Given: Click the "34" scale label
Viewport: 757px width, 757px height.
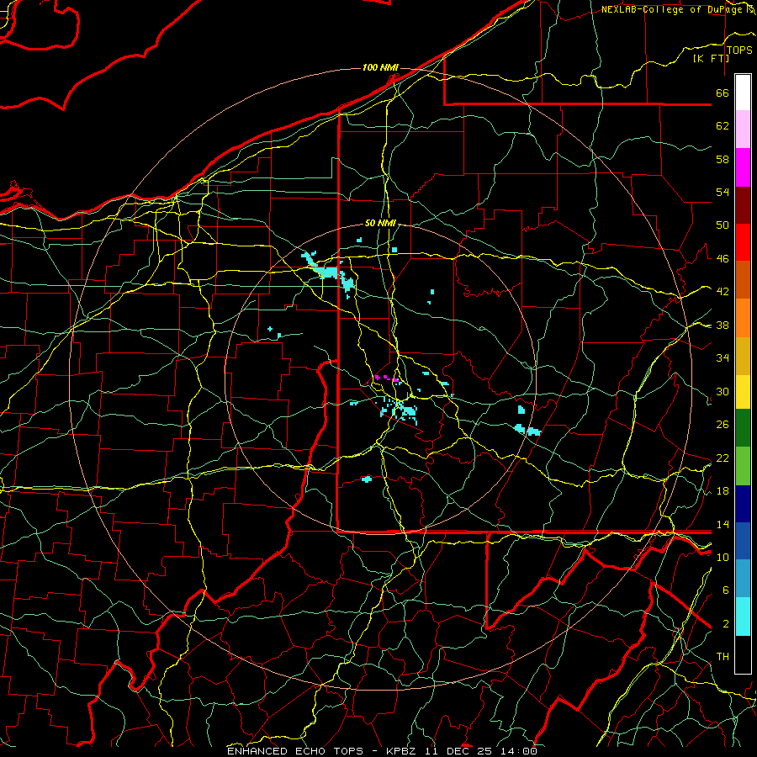Looking at the screenshot, I should 723,358.
